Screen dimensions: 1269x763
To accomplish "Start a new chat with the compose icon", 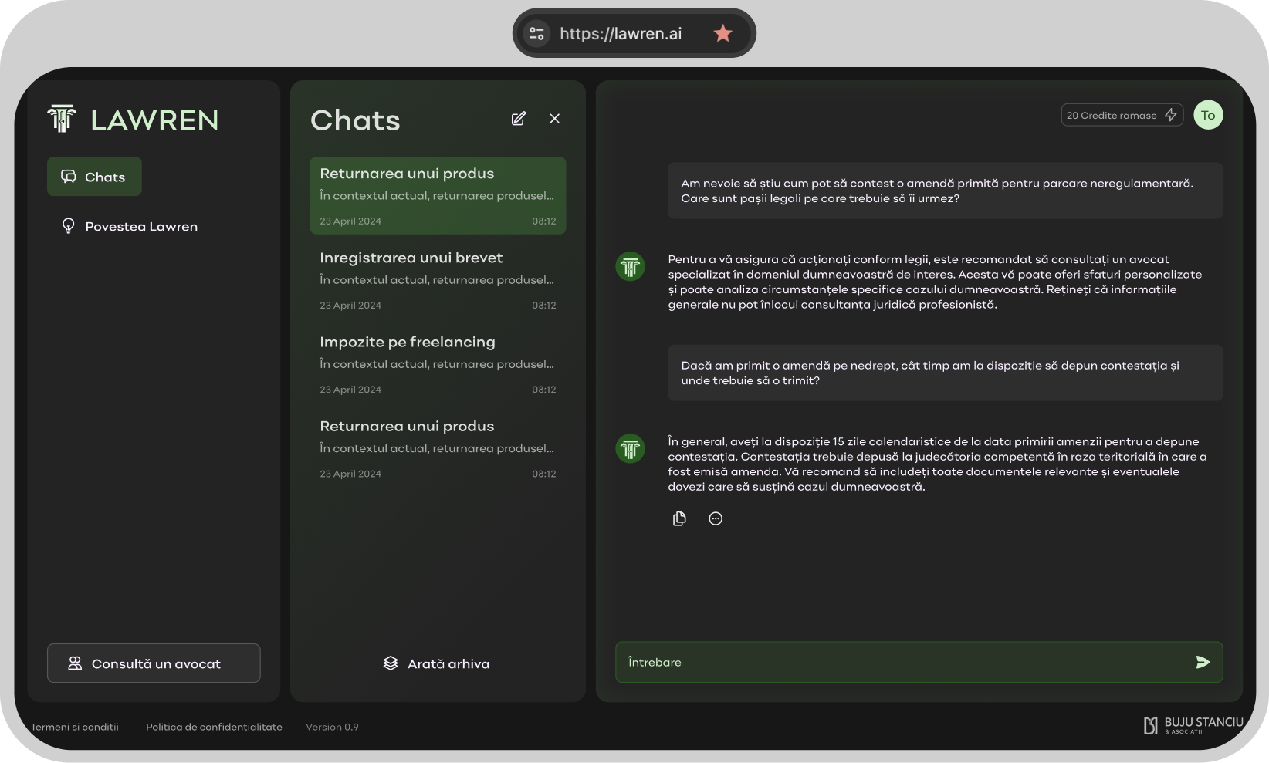I will click(519, 118).
